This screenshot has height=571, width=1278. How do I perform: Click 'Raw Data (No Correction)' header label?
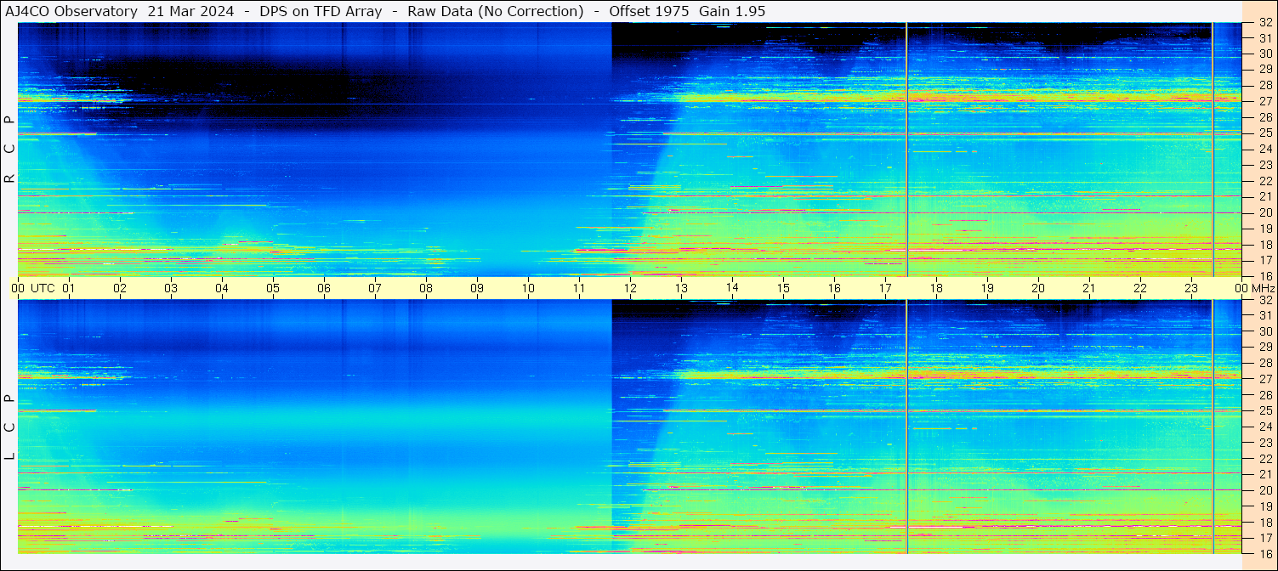click(x=496, y=12)
